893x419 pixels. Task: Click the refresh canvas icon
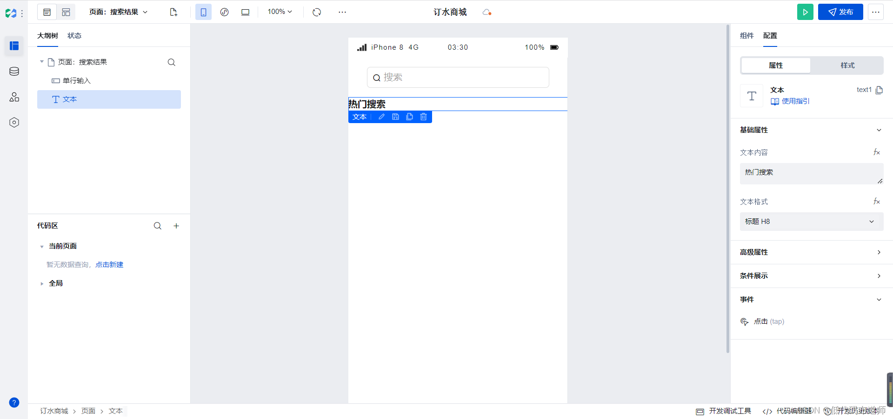click(x=317, y=12)
